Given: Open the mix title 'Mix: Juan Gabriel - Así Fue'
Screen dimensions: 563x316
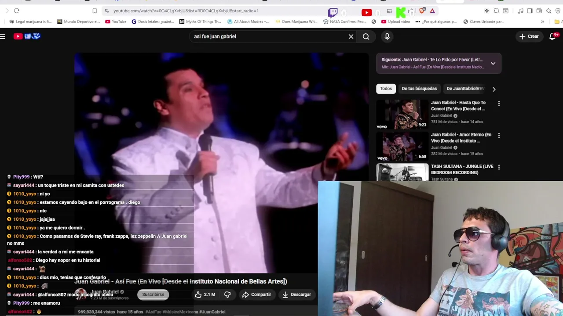Looking at the screenshot, I should click(432, 67).
